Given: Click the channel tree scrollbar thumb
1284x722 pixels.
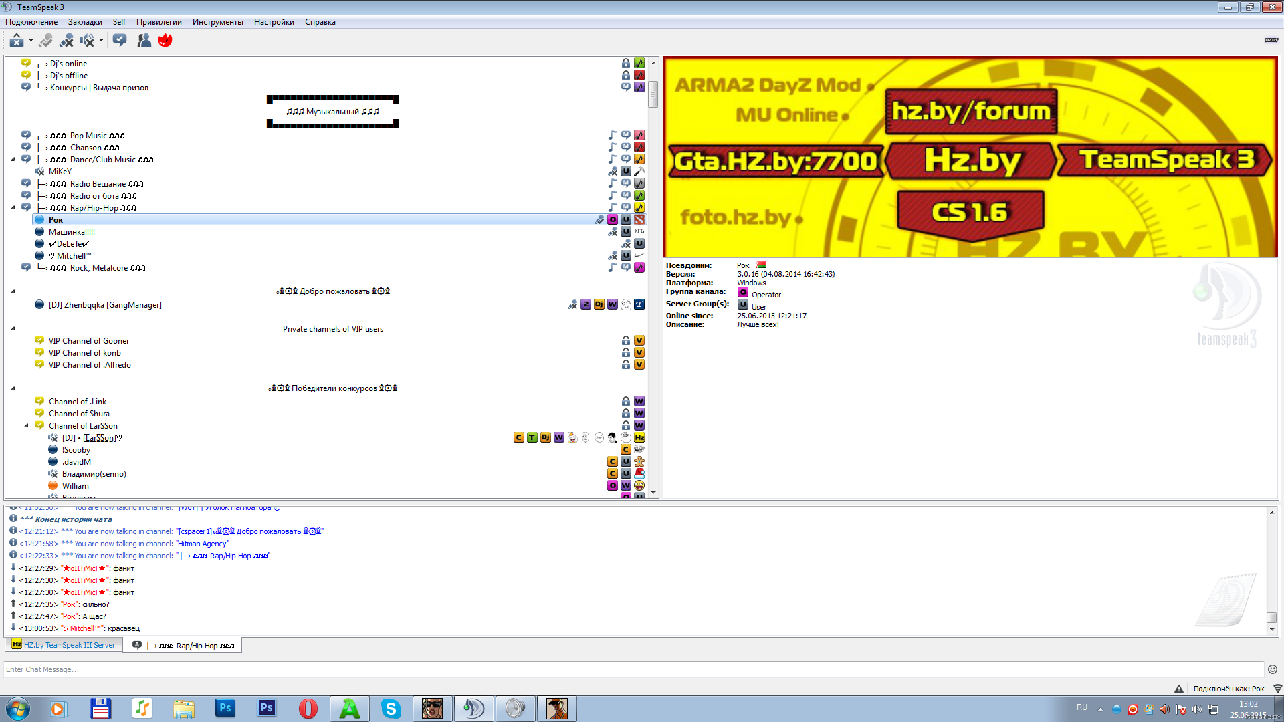Looking at the screenshot, I should point(653,94).
